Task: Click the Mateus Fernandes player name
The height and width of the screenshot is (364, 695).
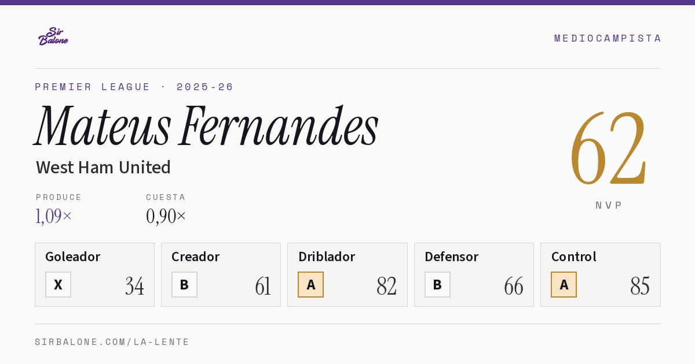Action: click(x=207, y=126)
